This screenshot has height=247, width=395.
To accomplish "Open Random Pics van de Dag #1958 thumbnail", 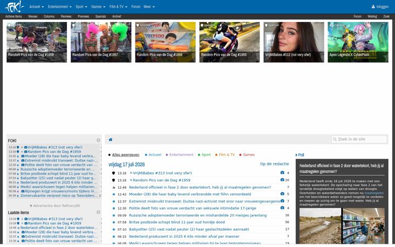I will click(37, 42).
